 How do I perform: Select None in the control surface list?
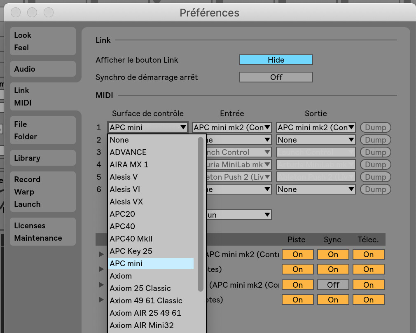(x=151, y=140)
